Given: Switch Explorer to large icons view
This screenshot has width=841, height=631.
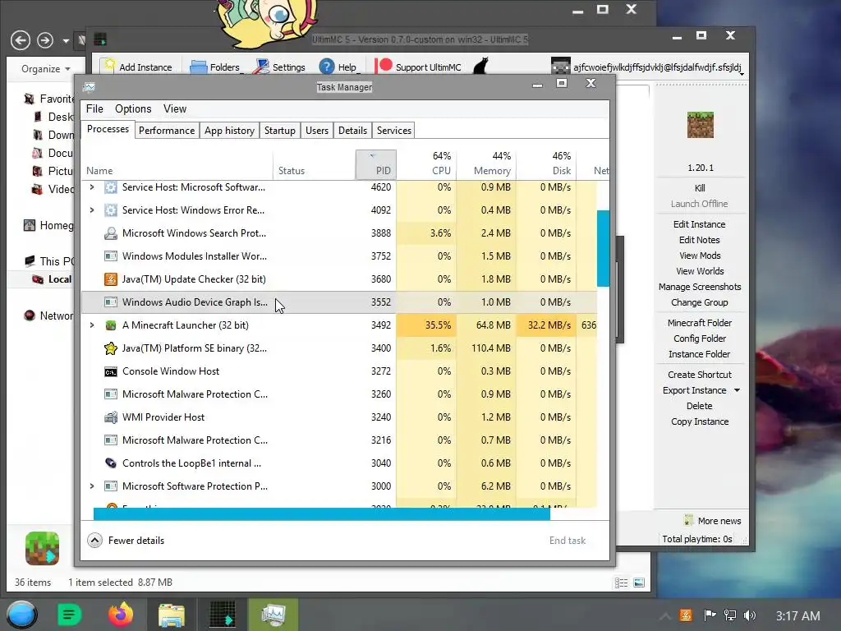Looking at the screenshot, I should pyautogui.click(x=639, y=583).
